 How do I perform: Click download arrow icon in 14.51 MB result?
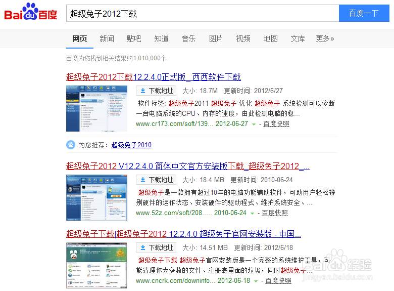[x=143, y=247]
